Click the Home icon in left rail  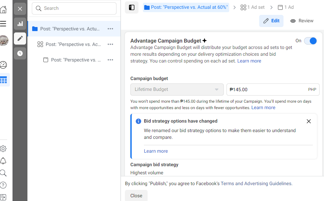pyautogui.click(x=3, y=9)
